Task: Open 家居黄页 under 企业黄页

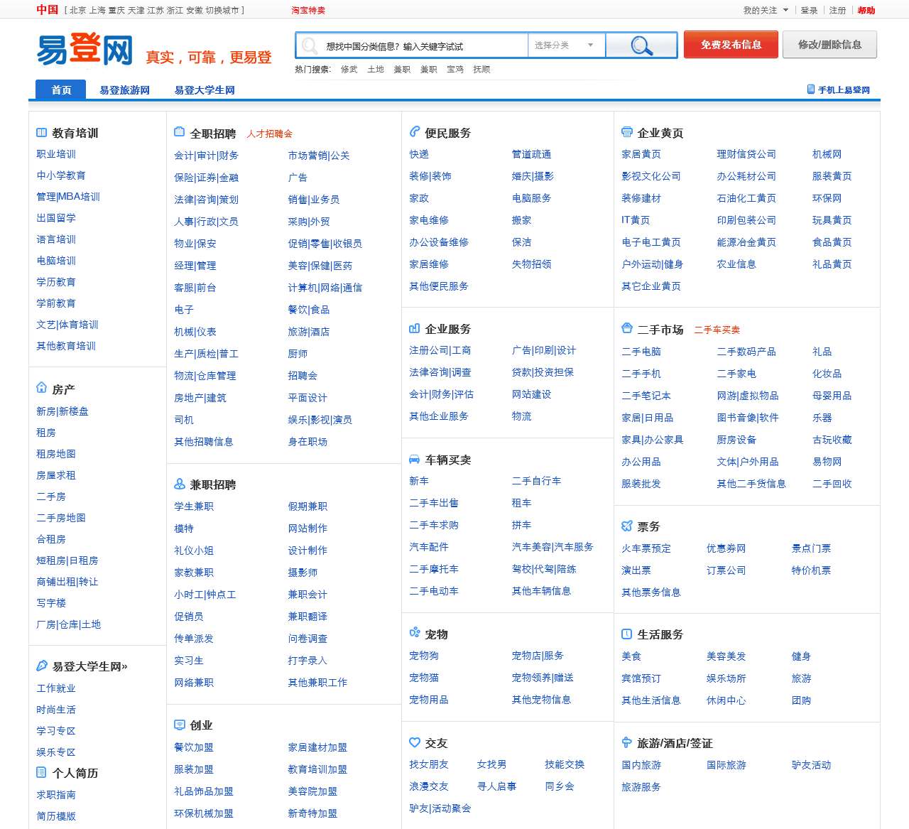Action: 641,154
